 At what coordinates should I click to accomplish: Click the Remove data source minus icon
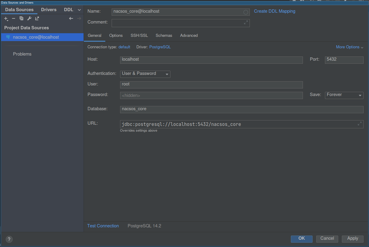[x=14, y=19]
